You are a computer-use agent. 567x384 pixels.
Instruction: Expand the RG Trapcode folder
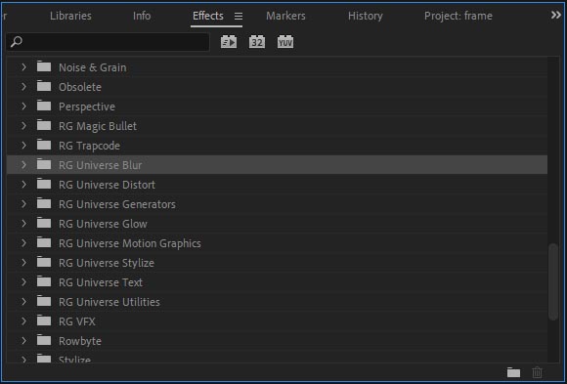(x=23, y=146)
